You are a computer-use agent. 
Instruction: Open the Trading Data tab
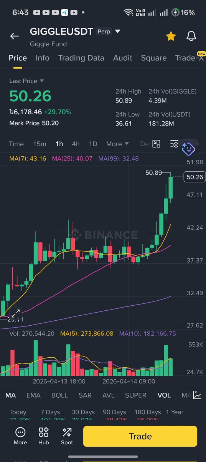click(81, 58)
